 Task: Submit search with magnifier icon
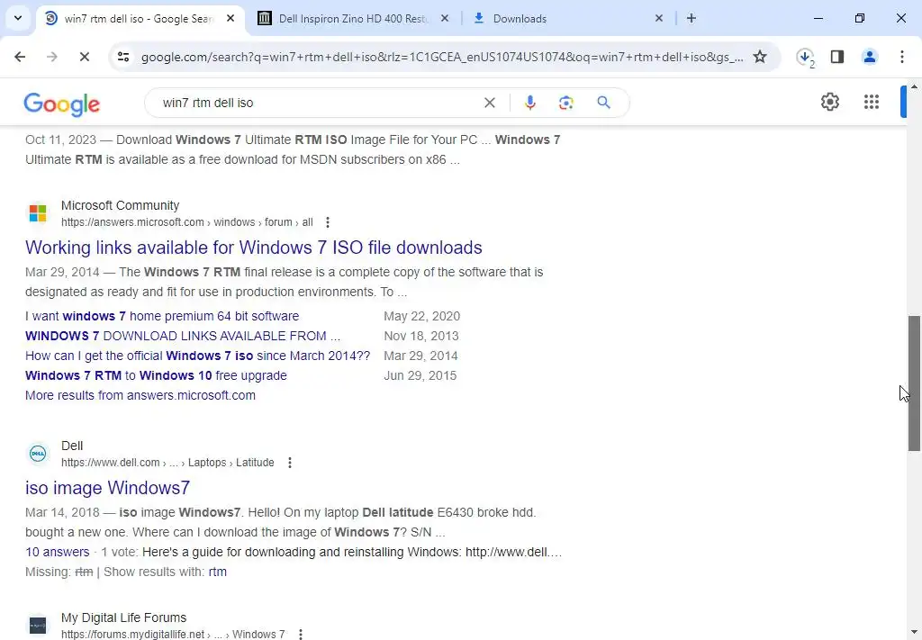click(x=603, y=103)
